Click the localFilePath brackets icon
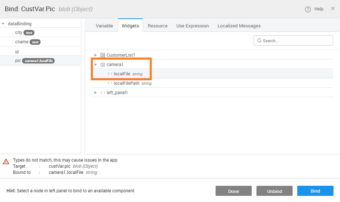 (110, 83)
